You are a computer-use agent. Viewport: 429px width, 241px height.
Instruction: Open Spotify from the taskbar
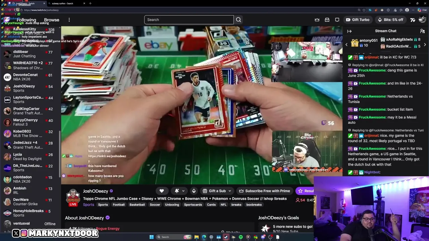241,237
